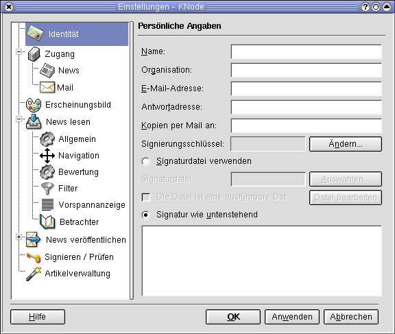
Task: Select the Navigation arrows icon
Action: (x=47, y=156)
